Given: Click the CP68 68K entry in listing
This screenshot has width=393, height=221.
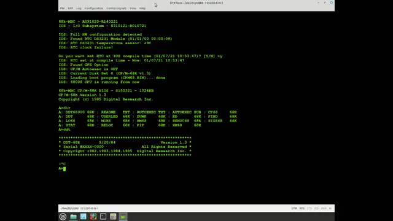Looking at the screenshot, I should (222, 112).
